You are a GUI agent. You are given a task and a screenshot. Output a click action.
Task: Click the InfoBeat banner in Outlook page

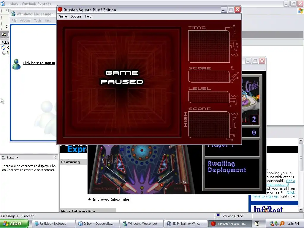(268, 209)
